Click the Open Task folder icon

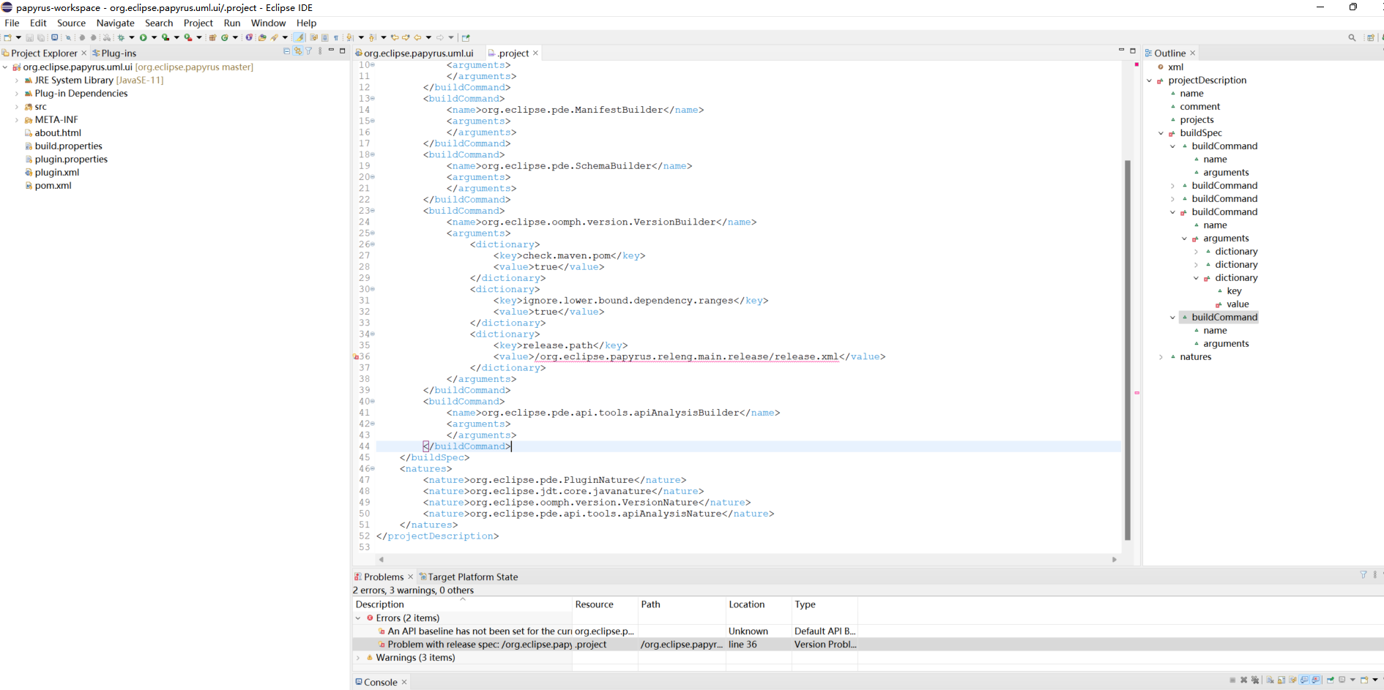(x=262, y=37)
